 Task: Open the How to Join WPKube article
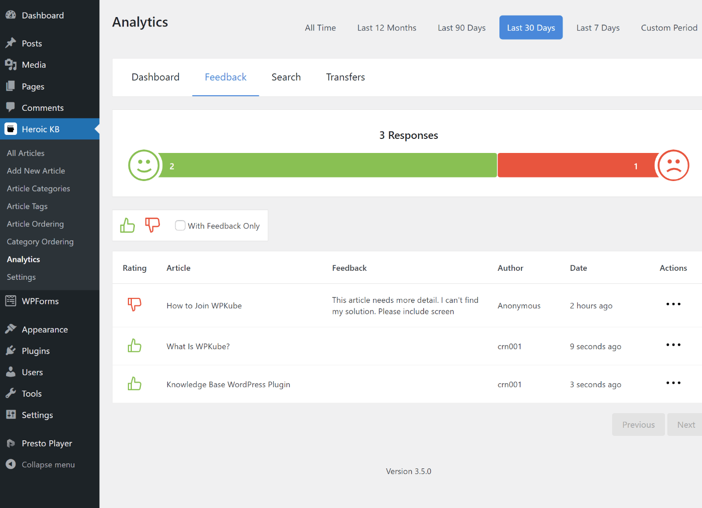click(204, 305)
